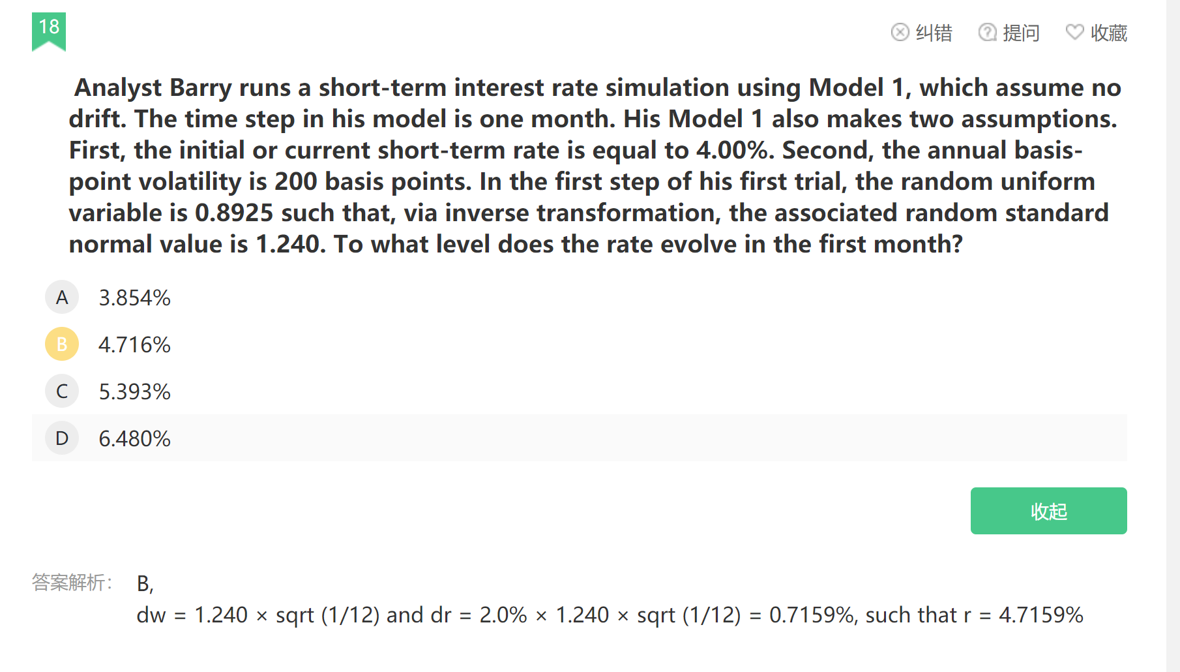
Task: Collapse explanation with green 收起 button
Action: pyautogui.click(x=1048, y=511)
